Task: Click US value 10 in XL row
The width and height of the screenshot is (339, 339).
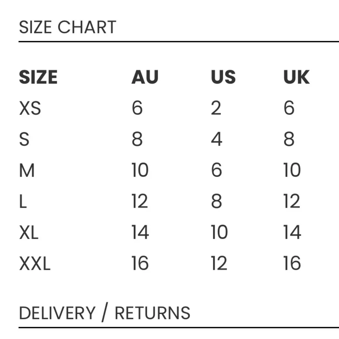Action: pos(219,232)
